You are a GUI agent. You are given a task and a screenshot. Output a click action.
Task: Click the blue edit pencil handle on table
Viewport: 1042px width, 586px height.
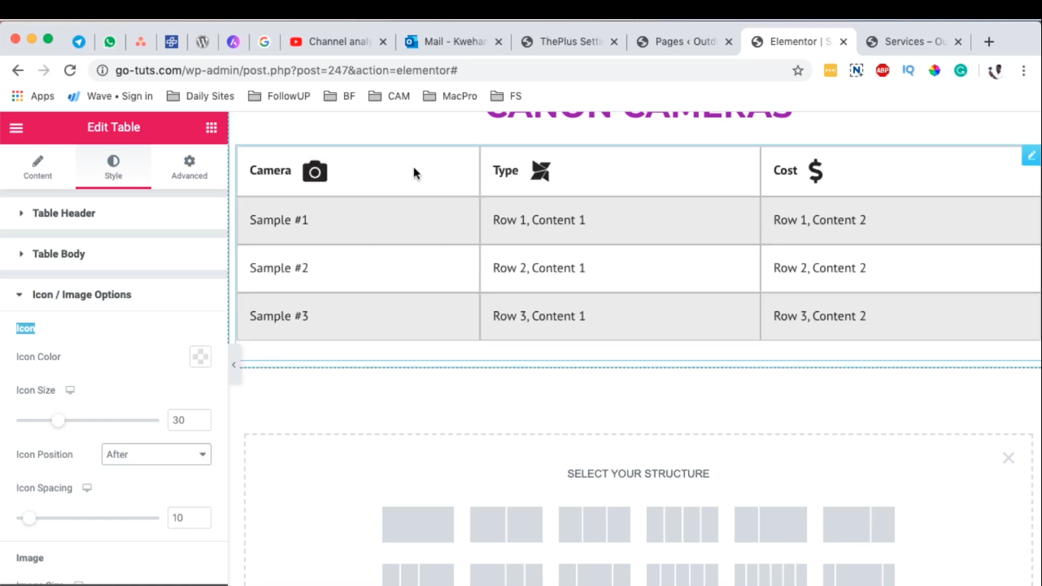tap(1031, 155)
